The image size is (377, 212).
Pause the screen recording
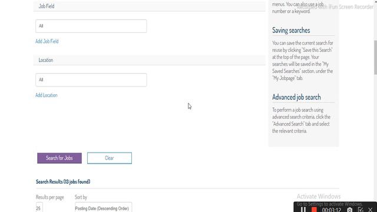click(303, 210)
